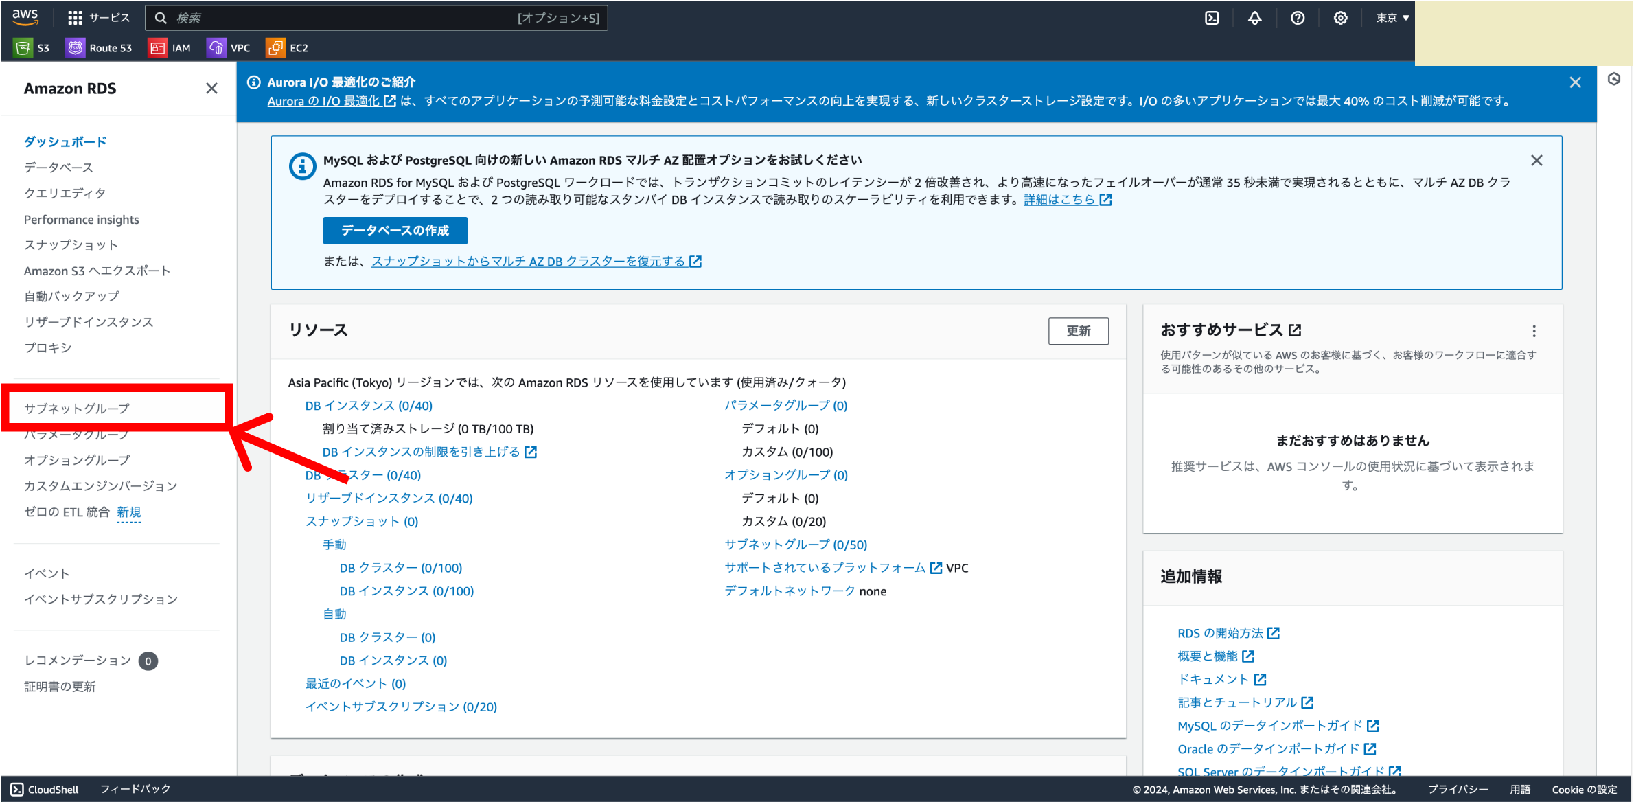
Task: Open the notifications bell icon
Action: click(1254, 18)
